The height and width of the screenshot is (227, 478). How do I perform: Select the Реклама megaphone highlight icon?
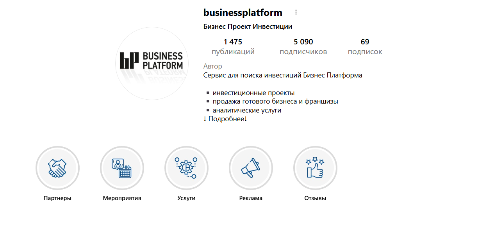point(251,168)
